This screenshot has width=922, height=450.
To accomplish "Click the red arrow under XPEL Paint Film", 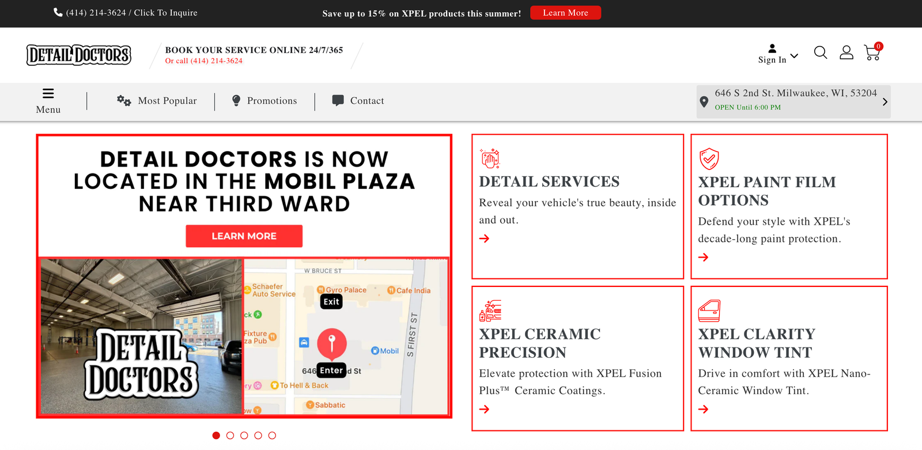I will 704,257.
